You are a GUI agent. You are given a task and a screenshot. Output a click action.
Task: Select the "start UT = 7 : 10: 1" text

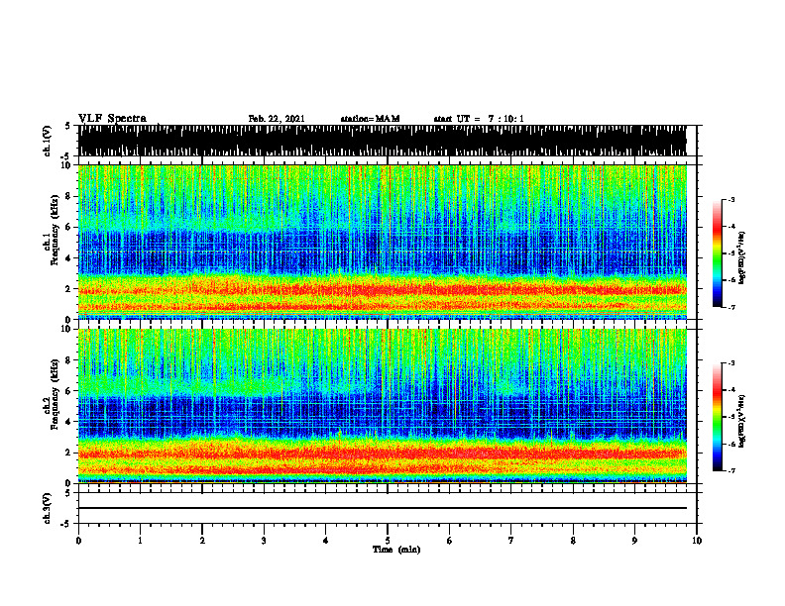(479, 119)
